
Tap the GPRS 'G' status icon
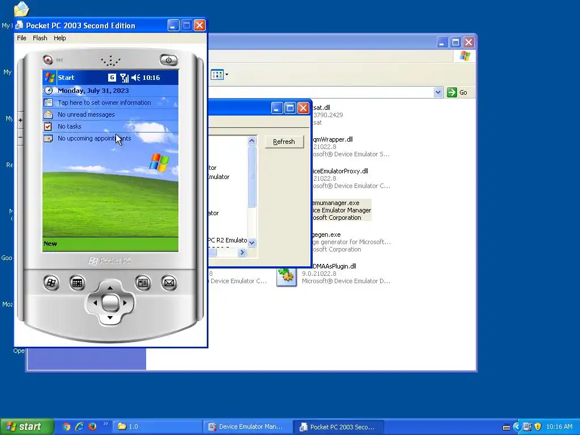112,77
